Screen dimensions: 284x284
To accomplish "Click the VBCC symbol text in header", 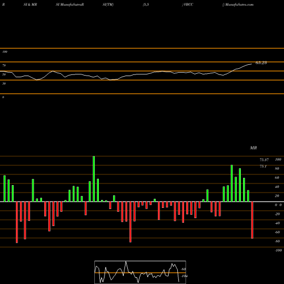I will [x=189, y=5].
